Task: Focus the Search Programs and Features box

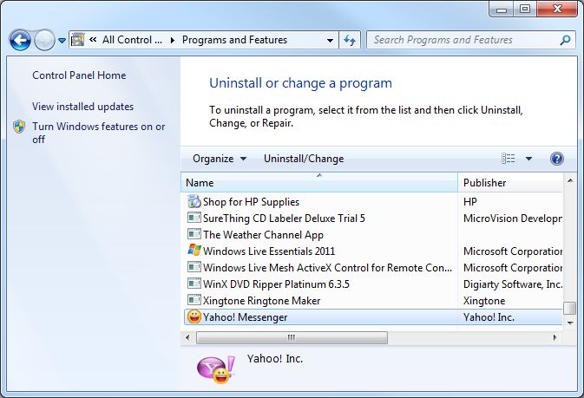Action: pyautogui.click(x=471, y=40)
